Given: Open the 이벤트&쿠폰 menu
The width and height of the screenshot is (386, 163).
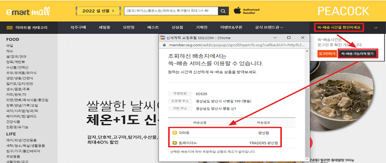Looking at the screenshot, I should [231, 28].
